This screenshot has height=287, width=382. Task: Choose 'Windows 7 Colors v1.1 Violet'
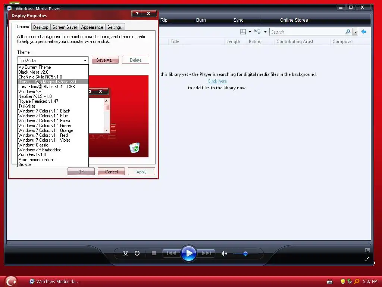click(x=53, y=140)
